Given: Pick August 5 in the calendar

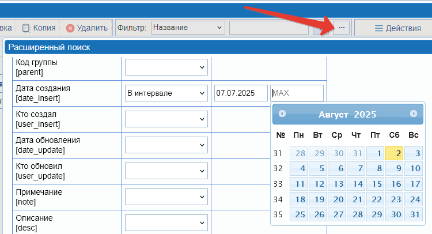Looking at the screenshot, I should pos(317,168).
